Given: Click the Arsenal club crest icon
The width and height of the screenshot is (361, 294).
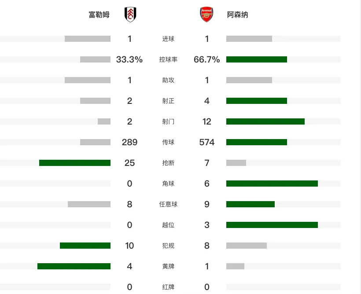Looking at the screenshot, I should [206, 15].
